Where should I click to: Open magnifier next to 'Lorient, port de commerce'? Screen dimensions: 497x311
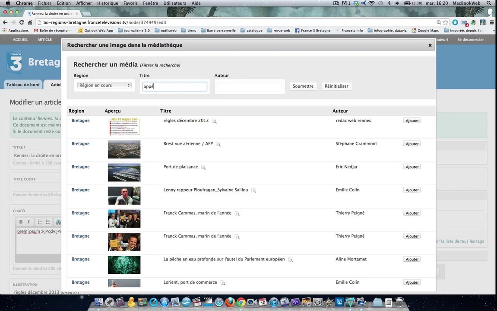[x=223, y=283]
